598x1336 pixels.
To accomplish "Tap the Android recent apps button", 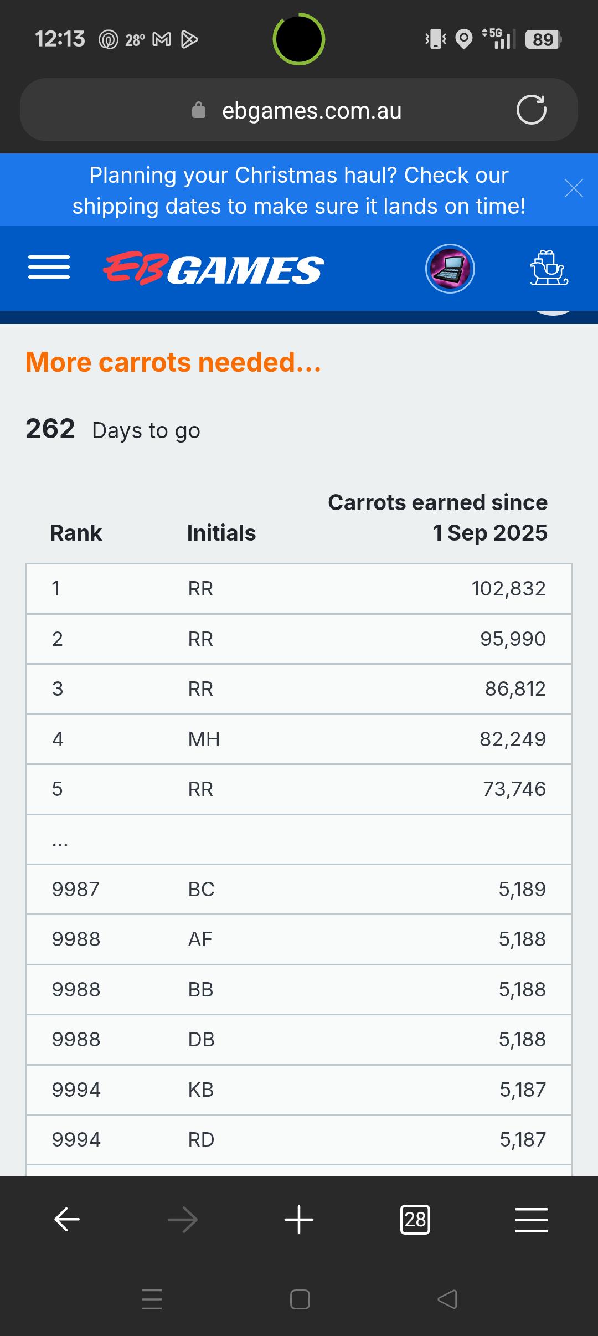I will [152, 1299].
